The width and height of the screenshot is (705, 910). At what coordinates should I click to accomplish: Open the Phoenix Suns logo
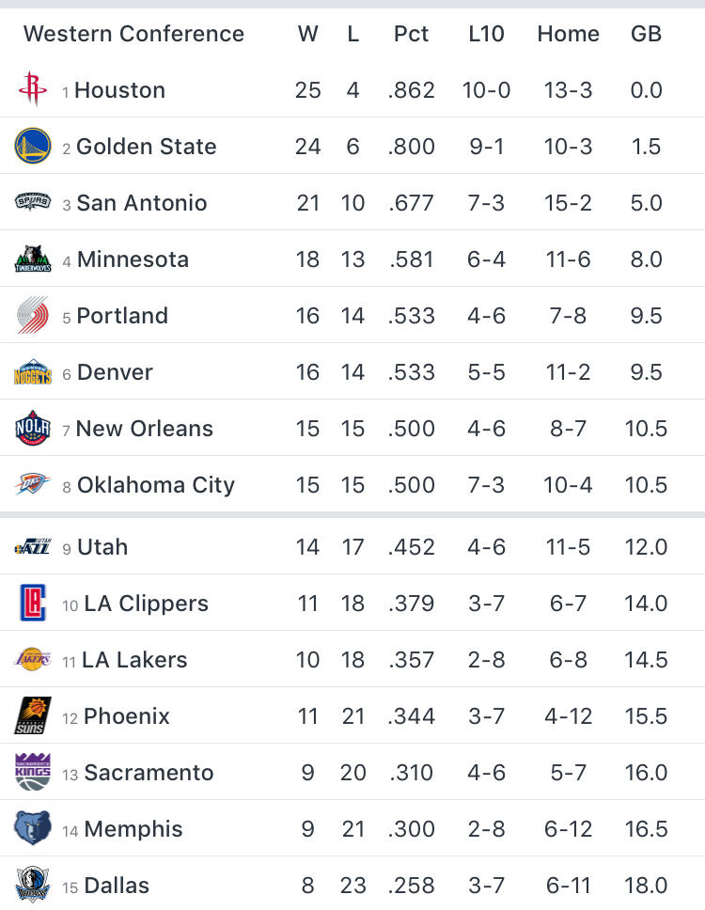(33, 715)
